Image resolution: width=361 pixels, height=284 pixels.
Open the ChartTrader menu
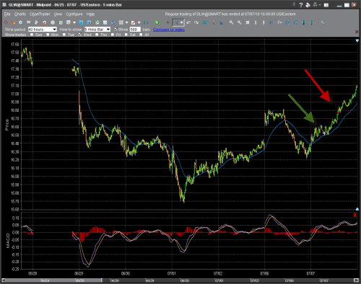pos(40,14)
